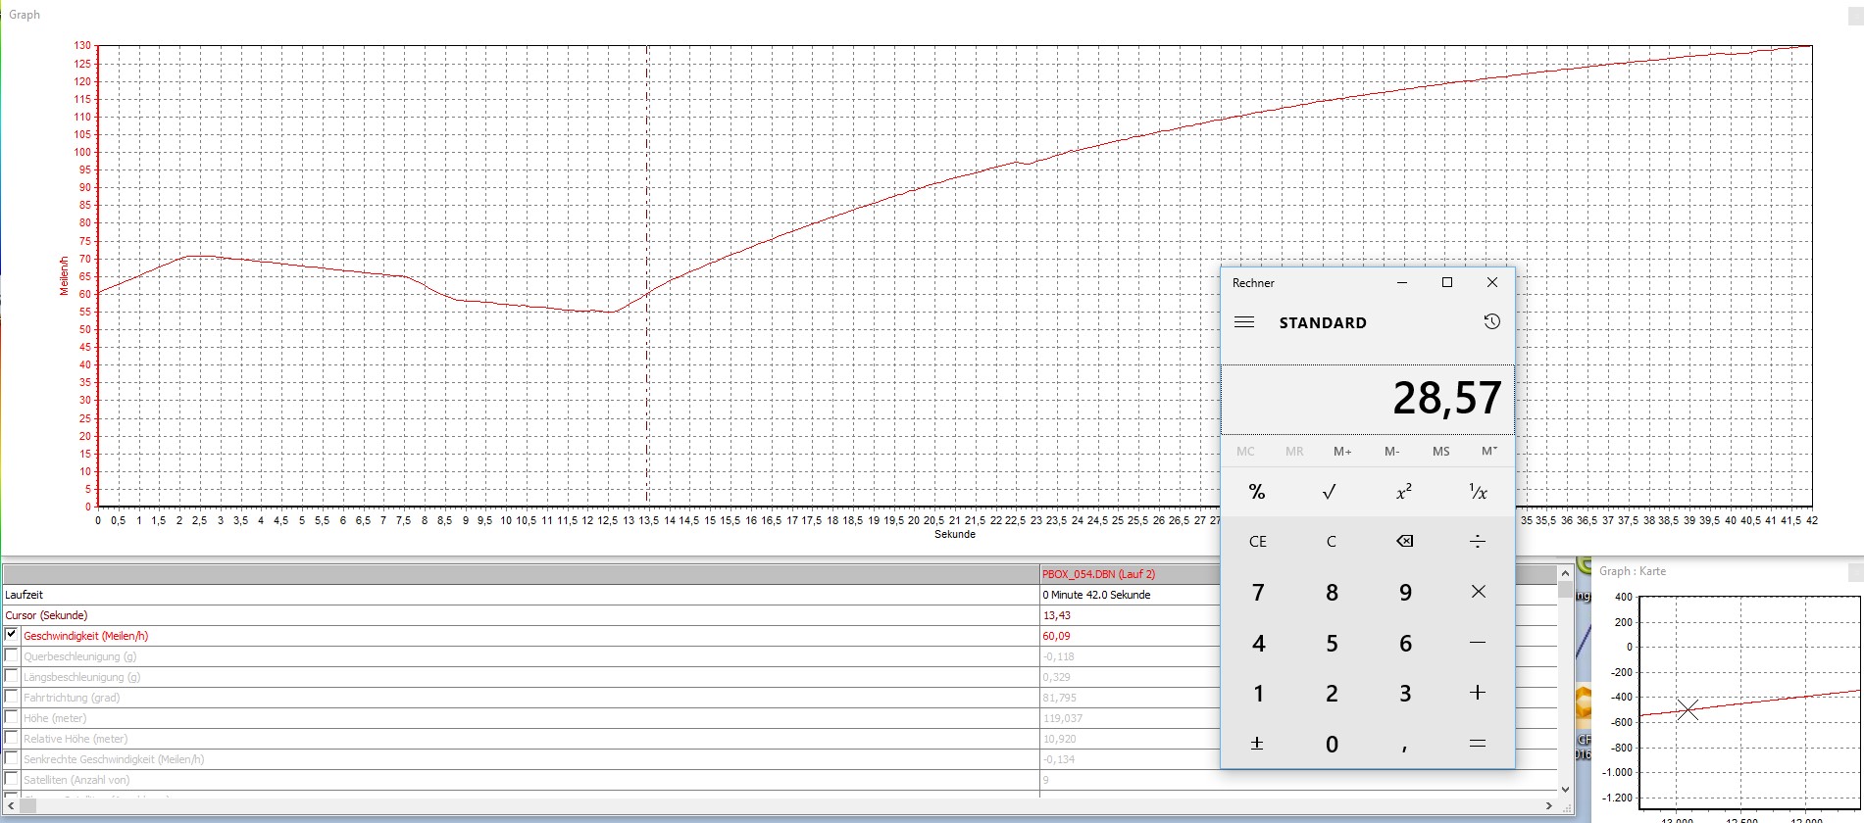The image size is (1864, 823).
Task: Enable the Längsbeschleunigung (g) channel checkbox
Action: pyautogui.click(x=12, y=676)
